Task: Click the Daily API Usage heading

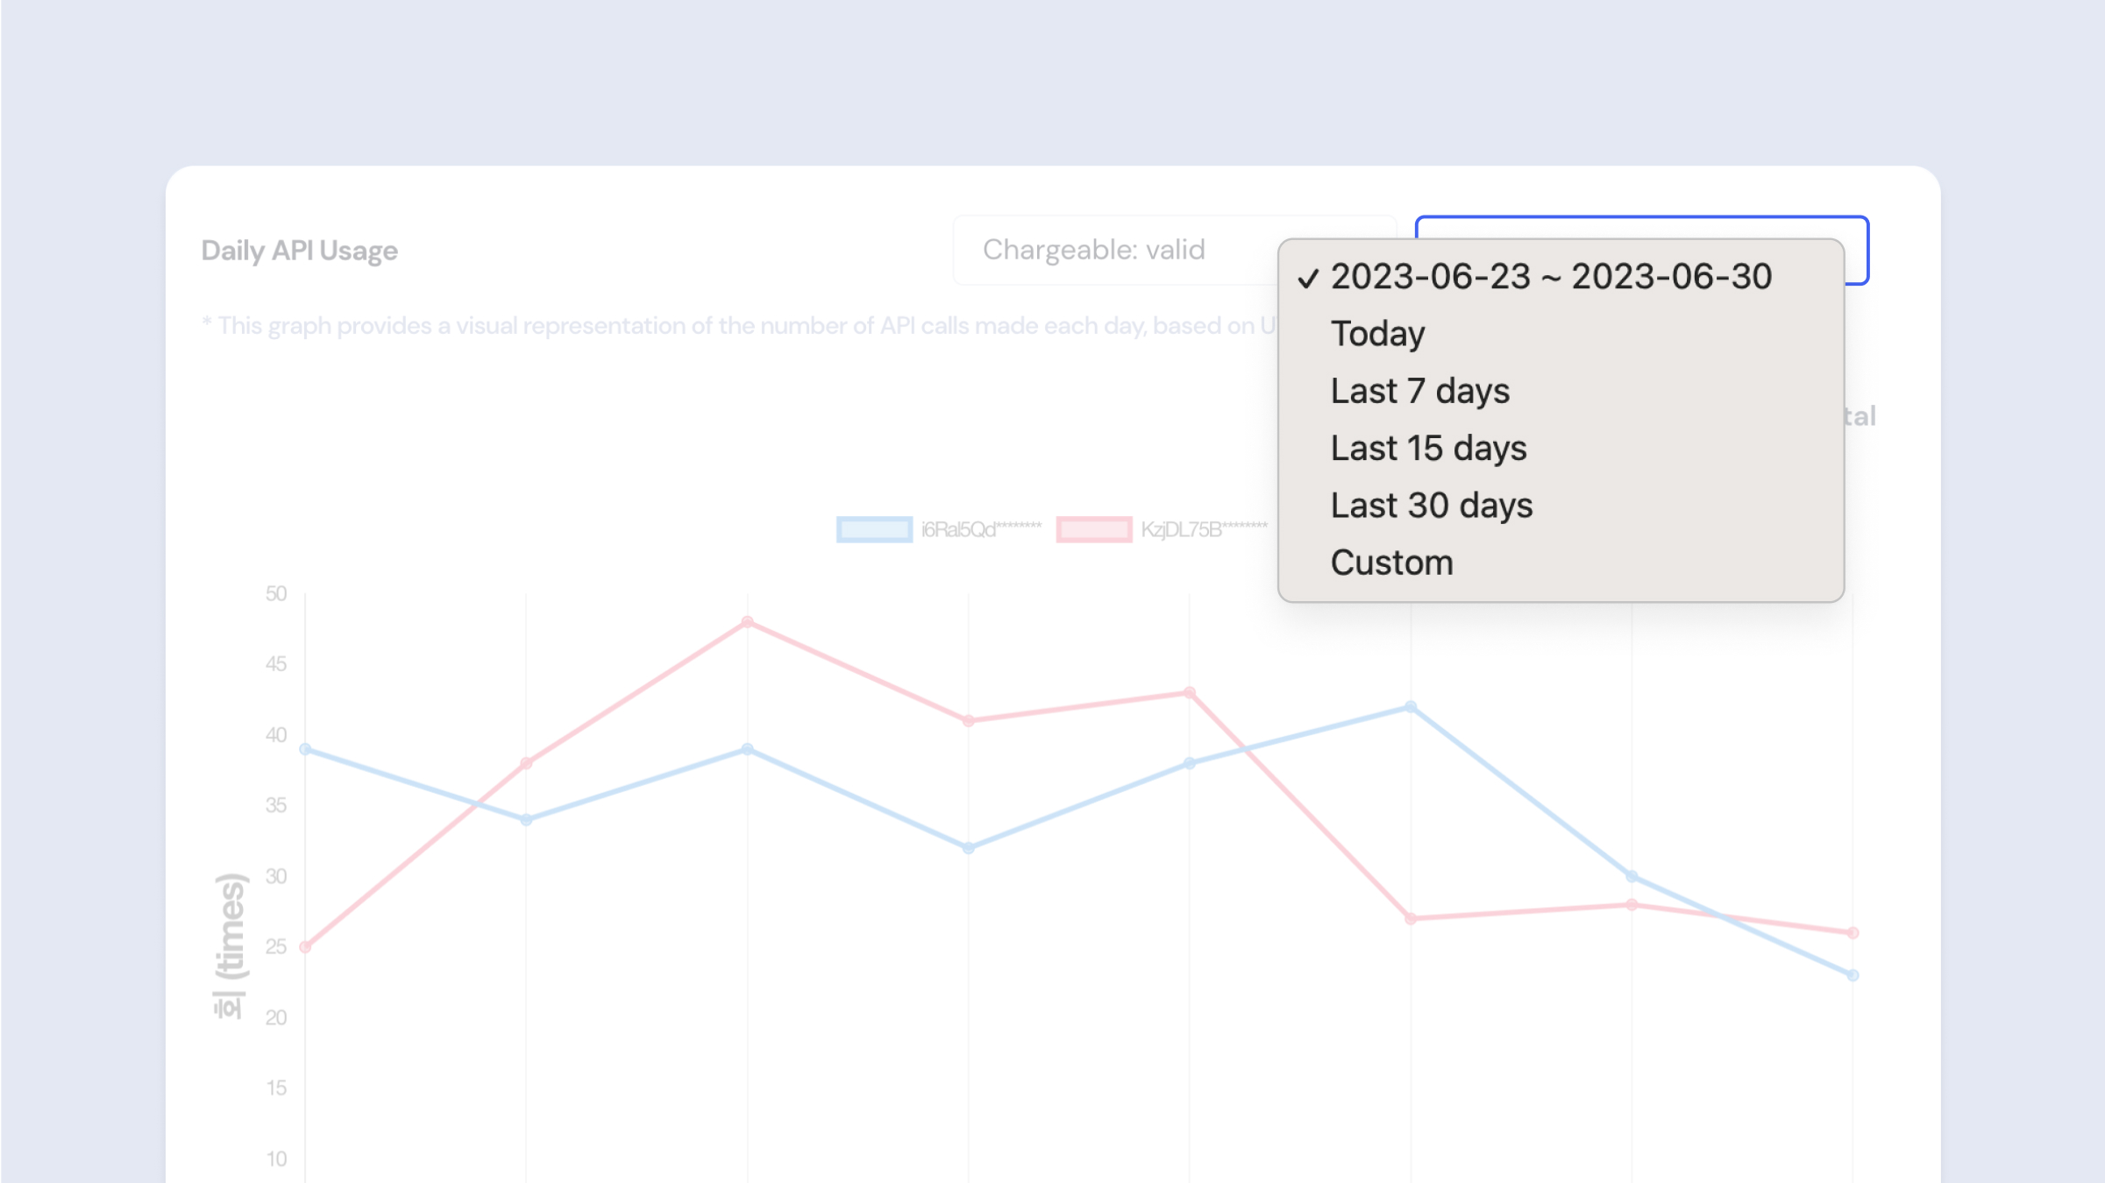Action: (x=300, y=251)
